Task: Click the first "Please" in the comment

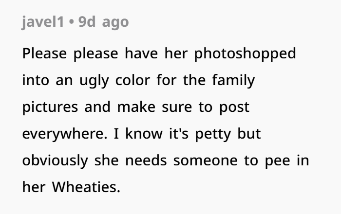Action: coord(45,53)
